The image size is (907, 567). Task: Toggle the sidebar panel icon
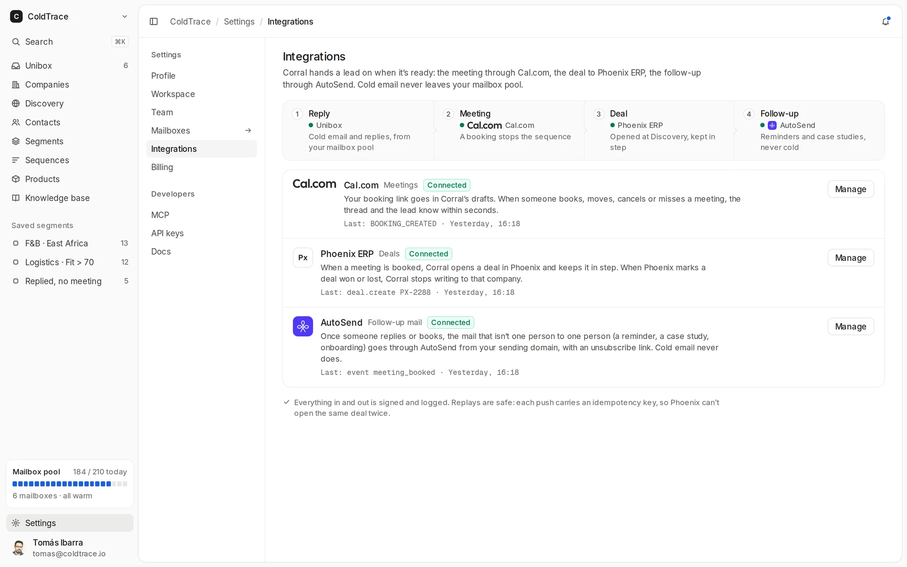pyautogui.click(x=153, y=22)
